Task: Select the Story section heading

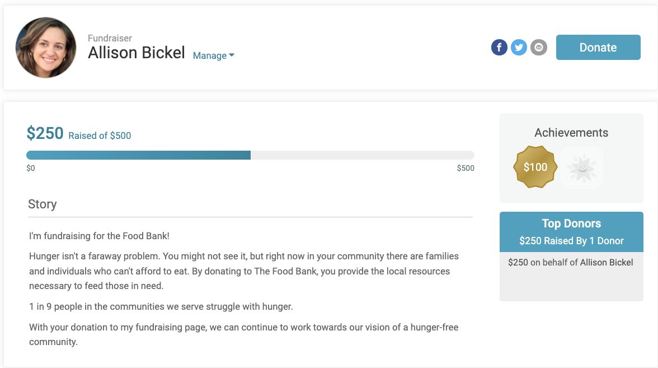Action: [x=43, y=204]
